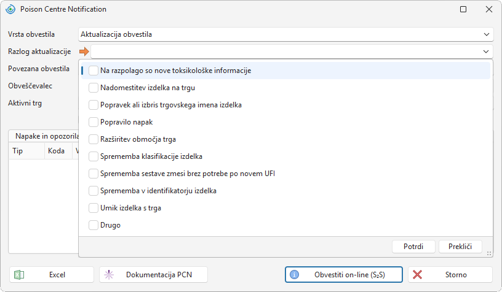This screenshot has height=292, width=502.
Task: Click 'Obvestiti on-line (S₂S)' button
Action: tap(343, 275)
